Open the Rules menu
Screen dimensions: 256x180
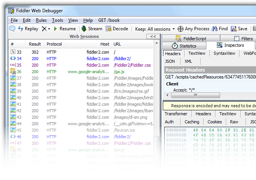[x=41, y=20]
